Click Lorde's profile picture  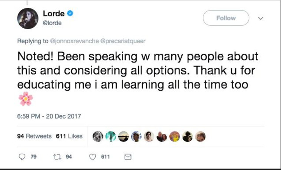27,18
